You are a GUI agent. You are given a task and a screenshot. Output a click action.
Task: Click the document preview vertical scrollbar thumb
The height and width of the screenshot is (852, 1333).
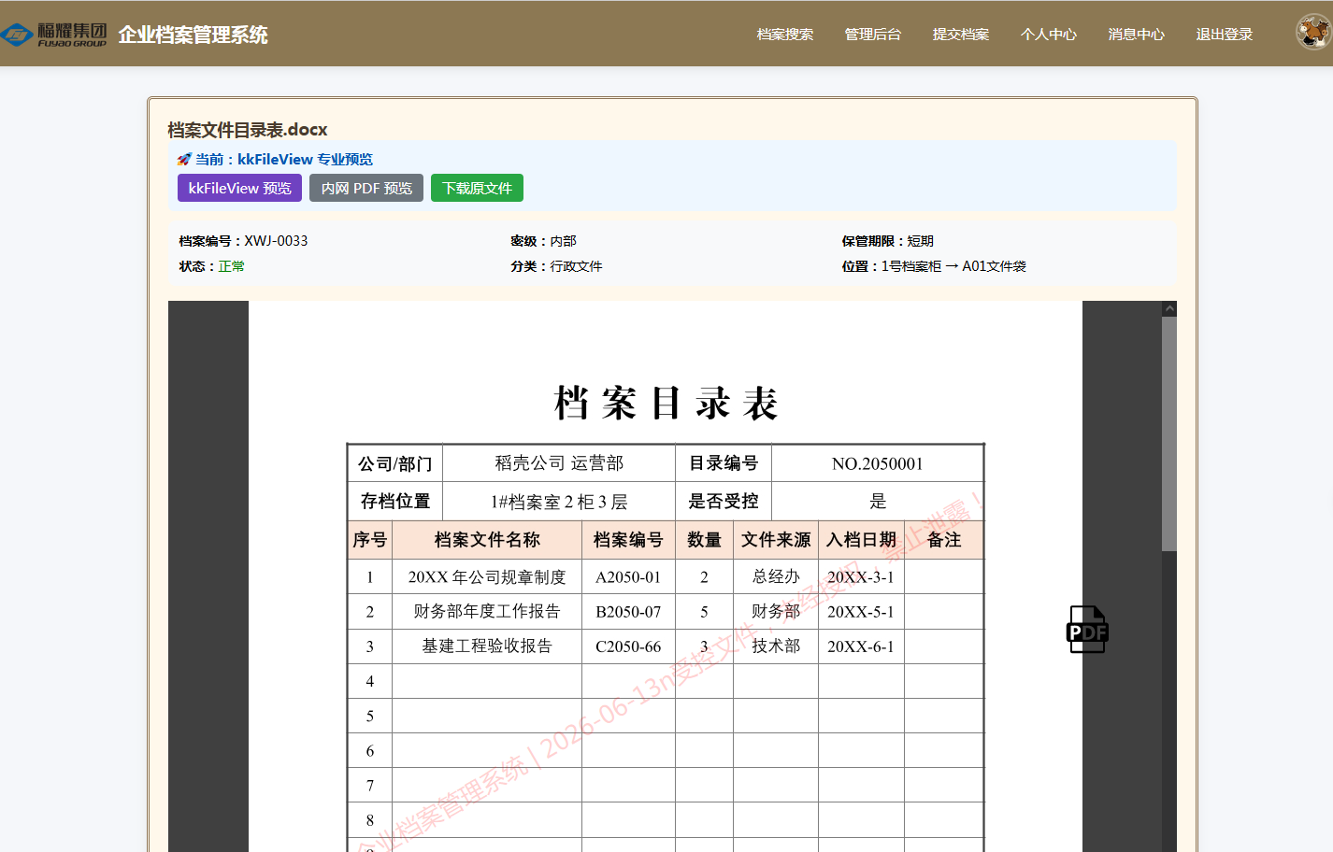1169,434
